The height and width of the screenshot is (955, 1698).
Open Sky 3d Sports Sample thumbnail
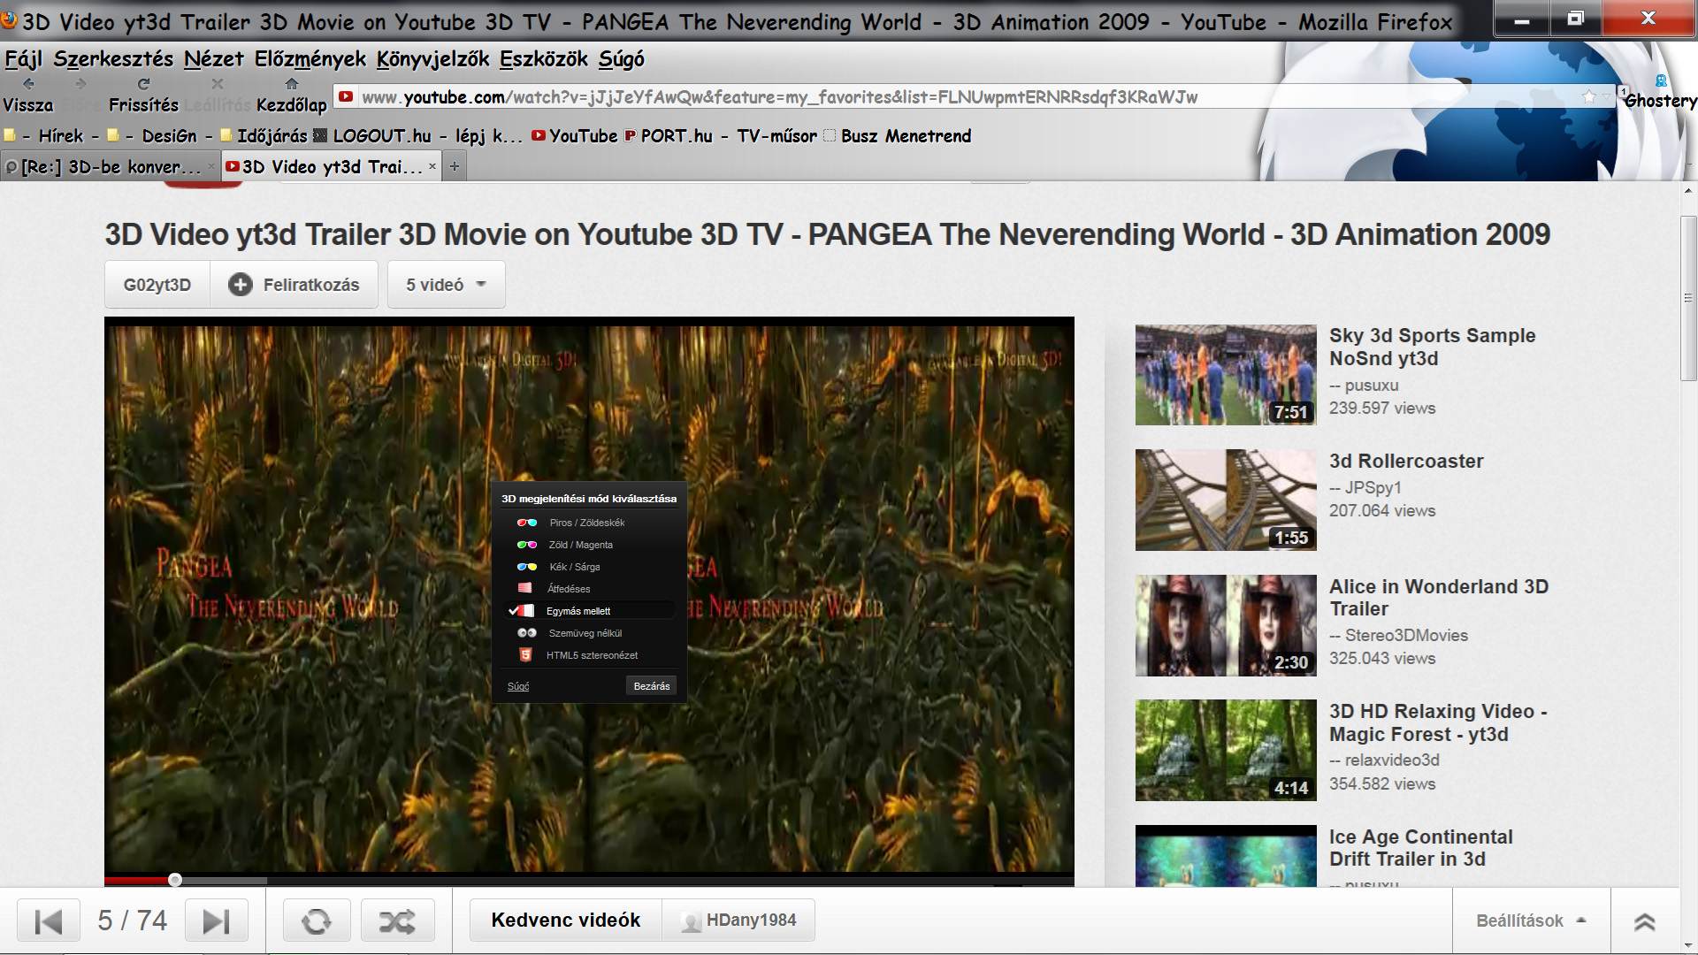click(1226, 375)
